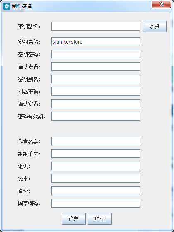This screenshot has height=232, width=174.
Task: Focus the 密钥别名 text field
Action: tap(96, 79)
